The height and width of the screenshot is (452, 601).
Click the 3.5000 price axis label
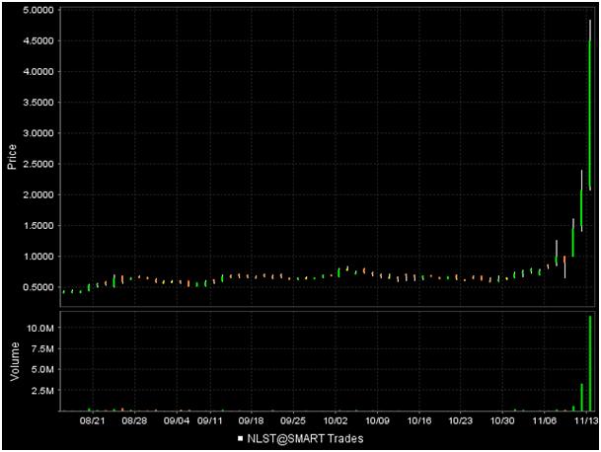(x=38, y=103)
